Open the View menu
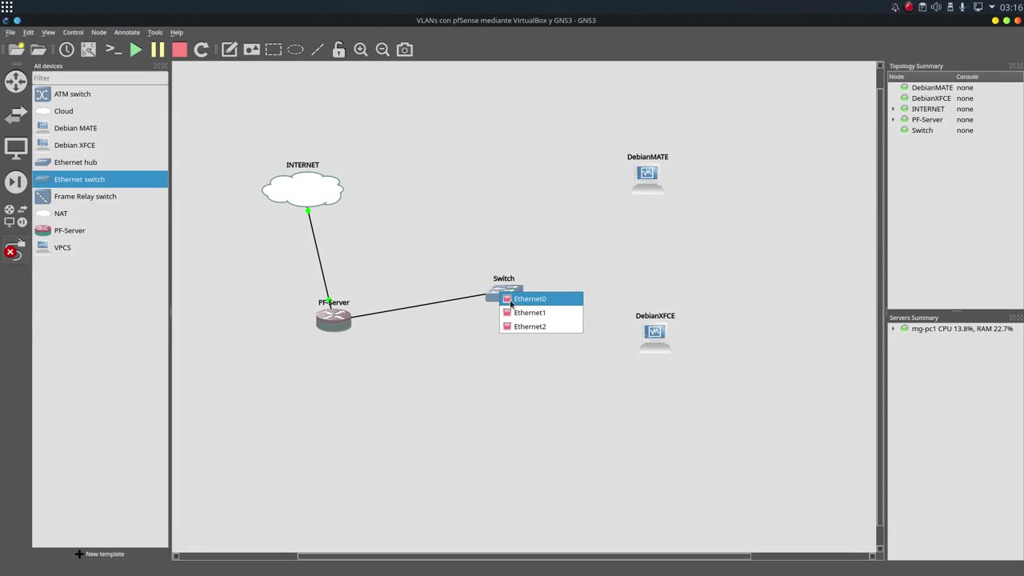The image size is (1024, 576). tap(48, 33)
